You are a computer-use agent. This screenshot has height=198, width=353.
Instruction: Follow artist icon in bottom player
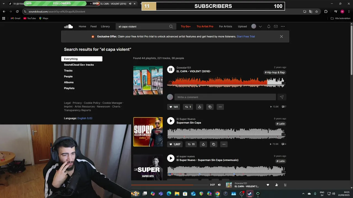(x=277, y=185)
